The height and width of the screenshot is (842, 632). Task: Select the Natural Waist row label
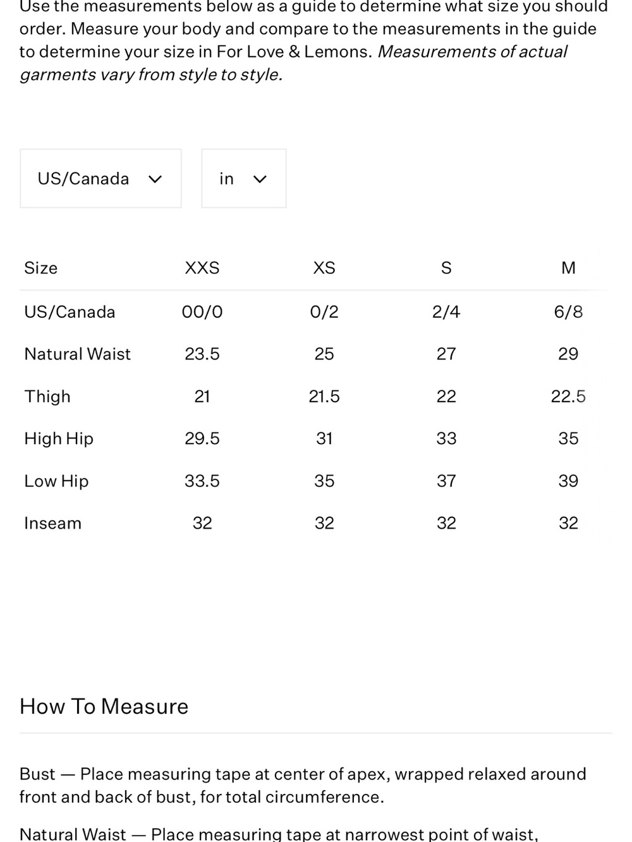coord(77,354)
